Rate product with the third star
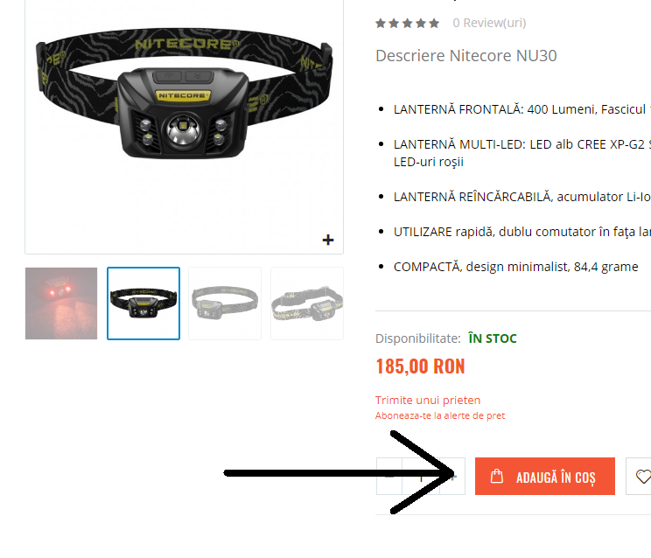Screen dimensions: 651x558 [x=407, y=24]
